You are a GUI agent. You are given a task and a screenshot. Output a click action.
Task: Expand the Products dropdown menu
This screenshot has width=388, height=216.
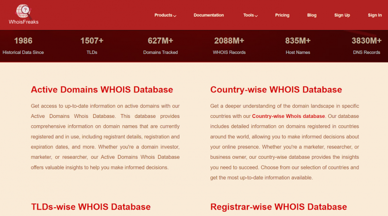pyautogui.click(x=165, y=15)
